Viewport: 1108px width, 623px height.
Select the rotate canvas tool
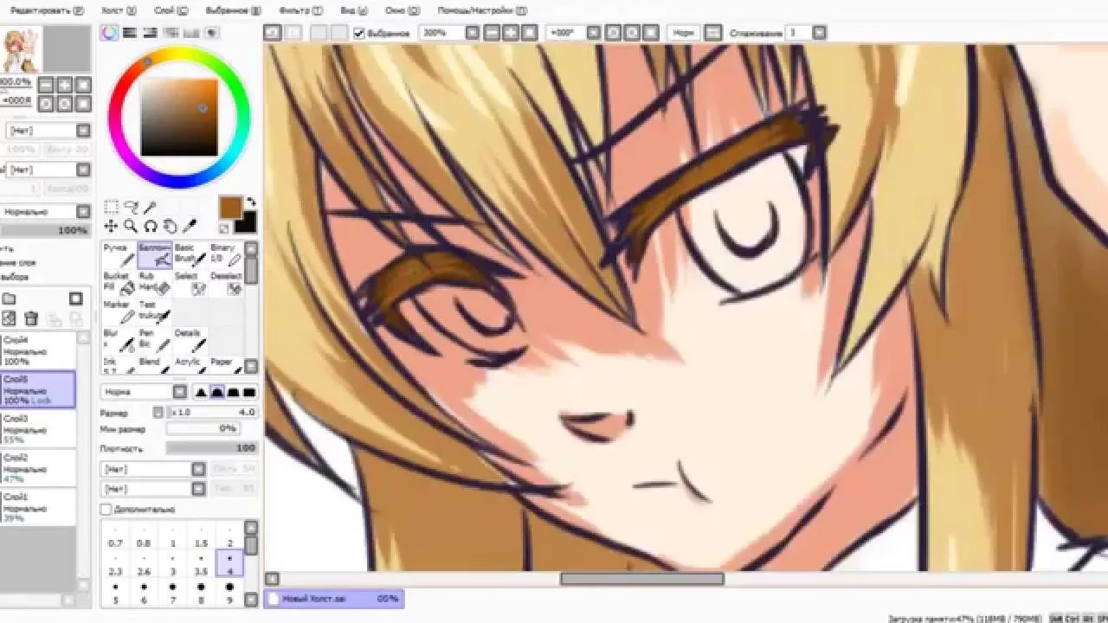(150, 226)
